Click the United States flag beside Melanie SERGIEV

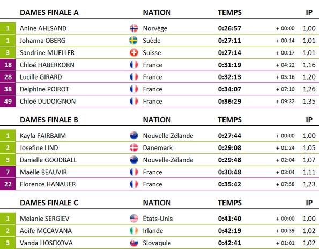[x=133, y=219]
